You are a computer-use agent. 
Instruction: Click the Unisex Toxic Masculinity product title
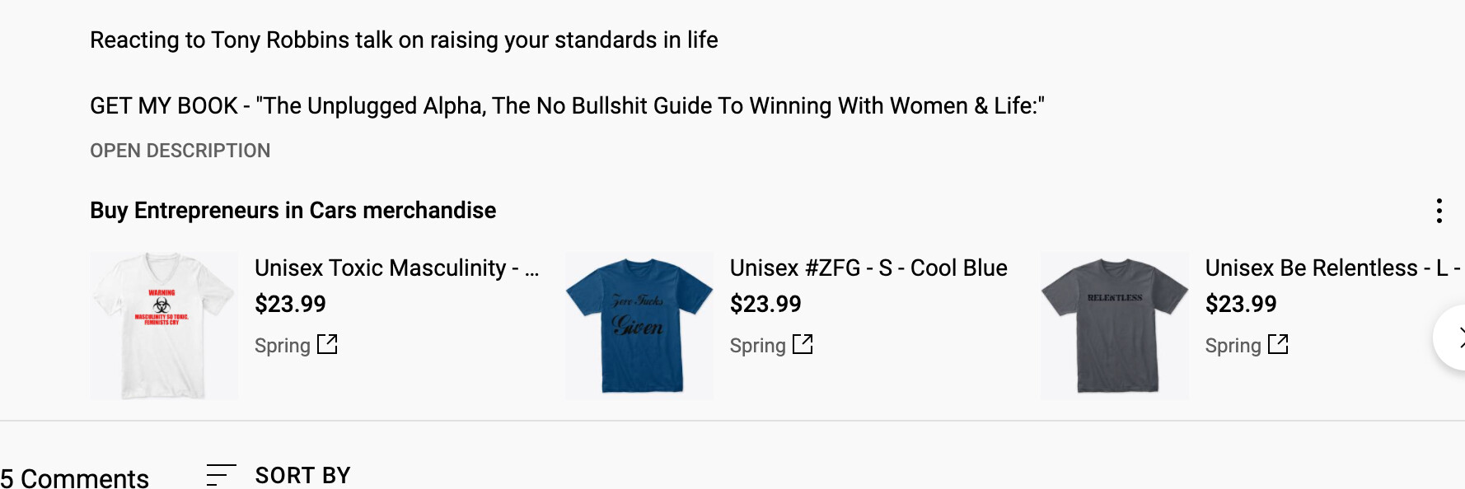pos(396,268)
